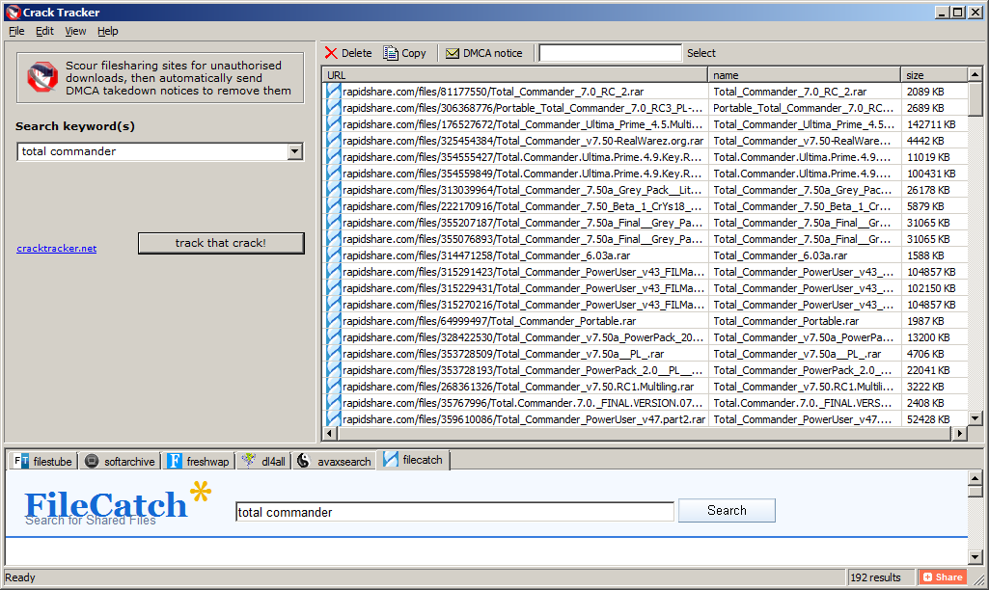Open the File menu
The image size is (989, 590).
[x=16, y=31]
